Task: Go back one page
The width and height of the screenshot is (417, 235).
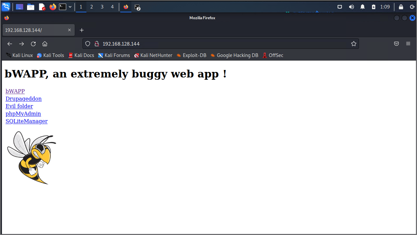Action: (x=10, y=44)
